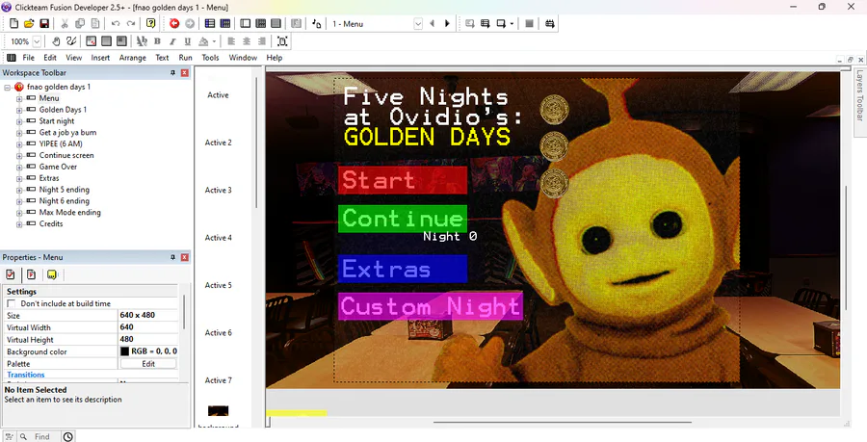Expand the Start night frame node
The width and height of the screenshot is (867, 442).
tap(19, 121)
